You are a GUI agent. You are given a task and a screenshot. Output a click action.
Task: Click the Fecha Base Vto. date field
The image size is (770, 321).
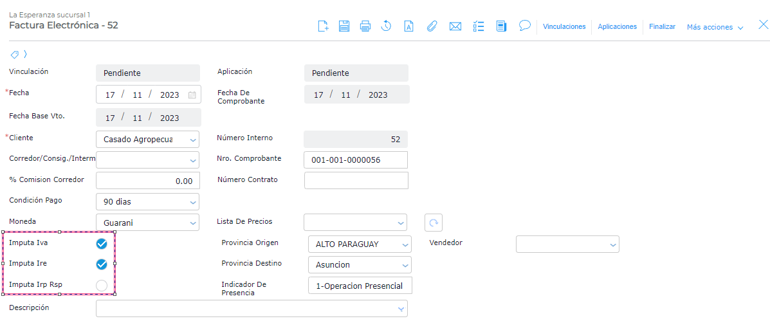point(149,118)
